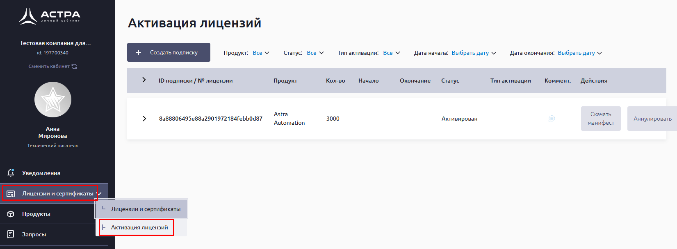Click the user avatar star image

pyautogui.click(x=53, y=100)
